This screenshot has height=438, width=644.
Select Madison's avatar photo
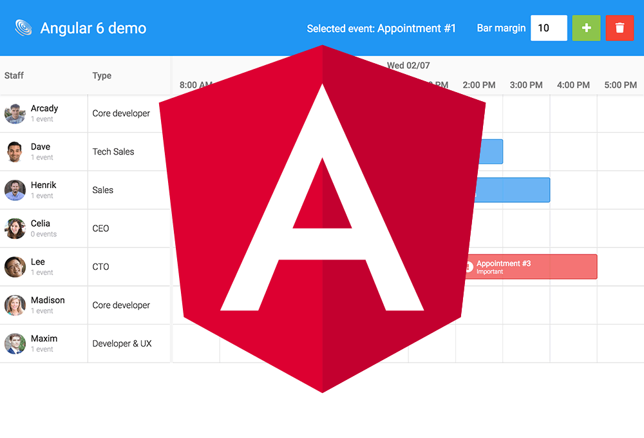15,305
